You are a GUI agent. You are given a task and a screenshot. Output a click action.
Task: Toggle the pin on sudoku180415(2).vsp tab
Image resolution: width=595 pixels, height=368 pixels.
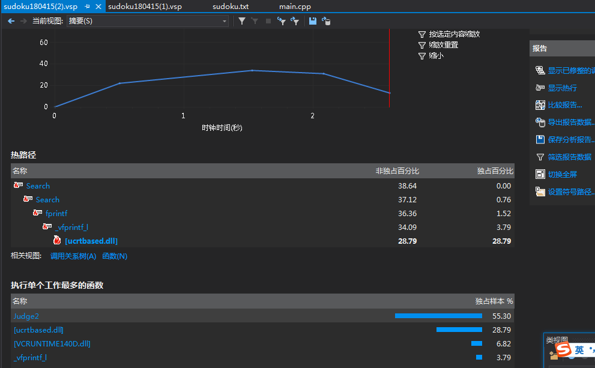87,6
